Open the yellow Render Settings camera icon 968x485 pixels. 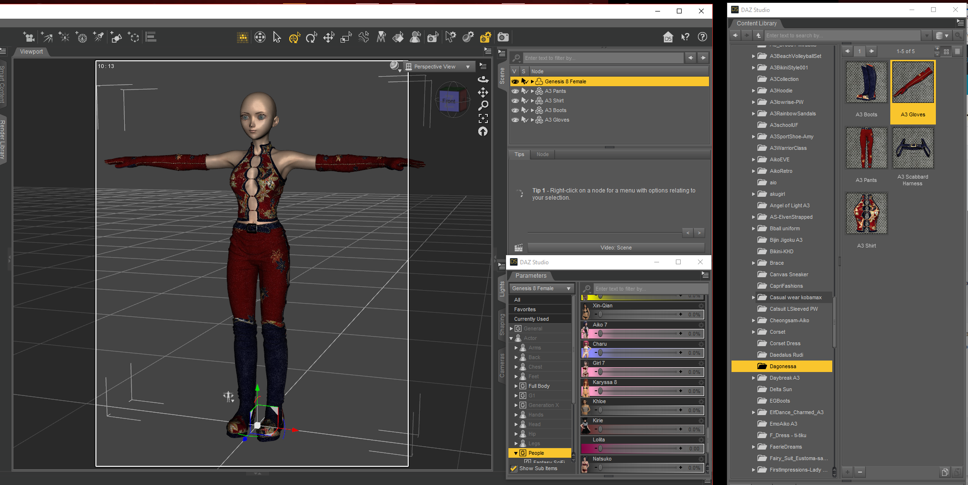[x=485, y=37]
